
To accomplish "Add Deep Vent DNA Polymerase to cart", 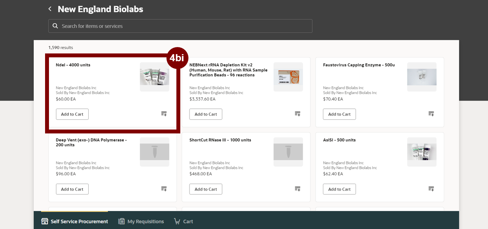I will coord(72,189).
